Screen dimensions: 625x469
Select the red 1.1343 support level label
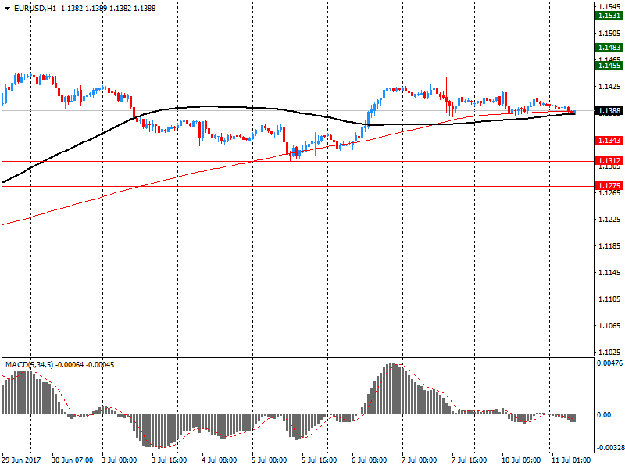click(x=609, y=141)
